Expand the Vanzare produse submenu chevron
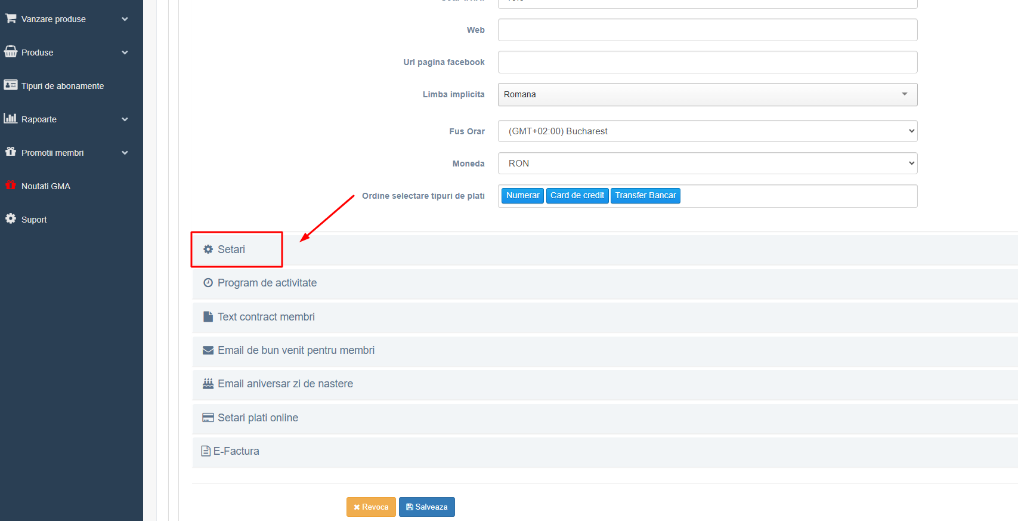This screenshot has height=521, width=1018. coord(125,19)
